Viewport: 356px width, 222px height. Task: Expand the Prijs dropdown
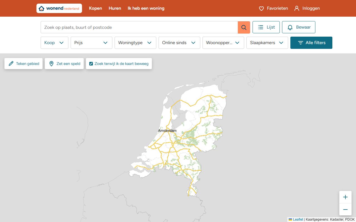click(92, 43)
